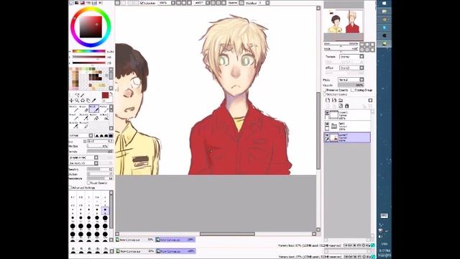
Task: Click the canvas vertical scrollbar thumb
Action: 318,131
